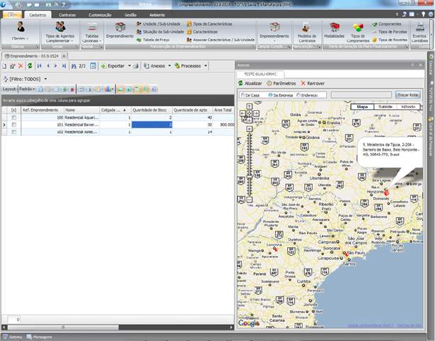Refresh the grid with the green arrows icon
This screenshot has width=435, height=341.
30,65
